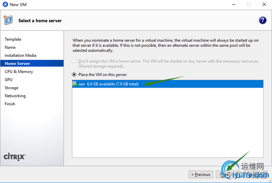Click the xen server status icon
Image resolution: width=272 pixels, height=183 pixels.
coord(75,84)
